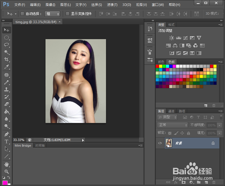
Task: Select the Paint Bucket tool
Action: (x=7, y=111)
